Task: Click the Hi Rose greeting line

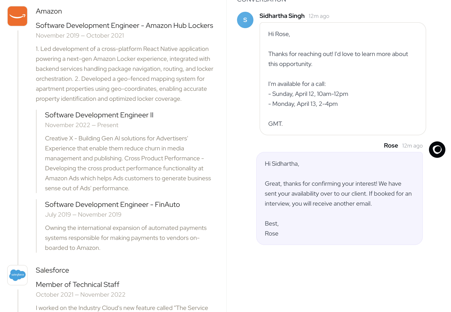Action: tap(279, 34)
